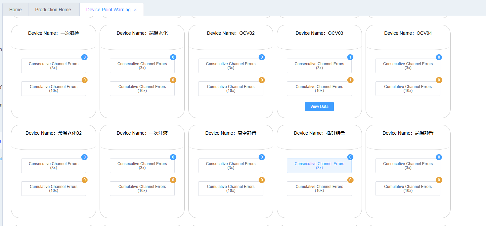The height and width of the screenshot is (226, 486).
Task: Select device name text 一次氦检
Action: tap(70, 33)
